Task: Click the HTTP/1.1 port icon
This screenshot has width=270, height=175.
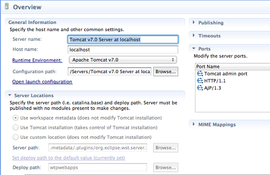Action: (200, 81)
